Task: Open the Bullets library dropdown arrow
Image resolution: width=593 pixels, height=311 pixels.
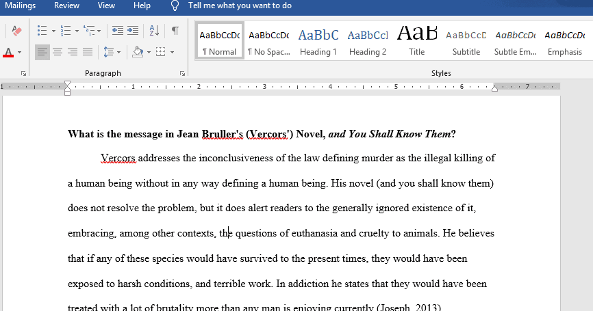Action: coord(53,31)
